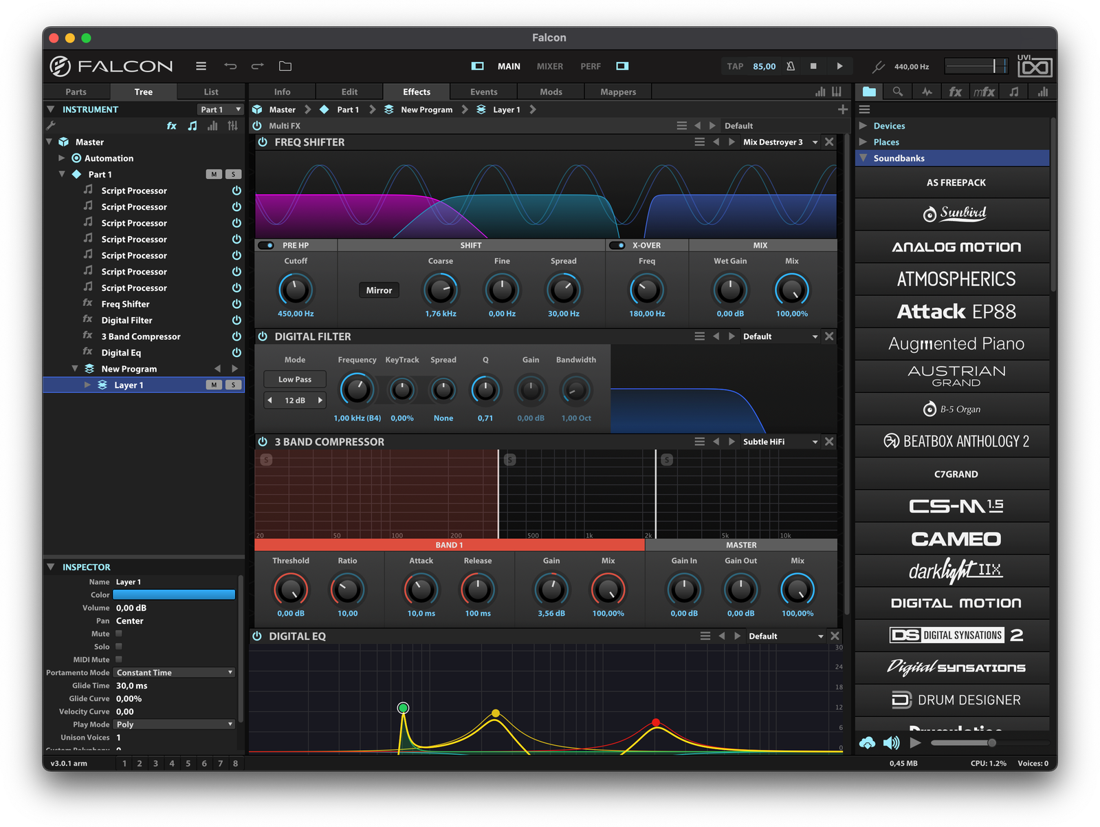Open the browser waveform icon
1100x827 pixels.
point(927,92)
